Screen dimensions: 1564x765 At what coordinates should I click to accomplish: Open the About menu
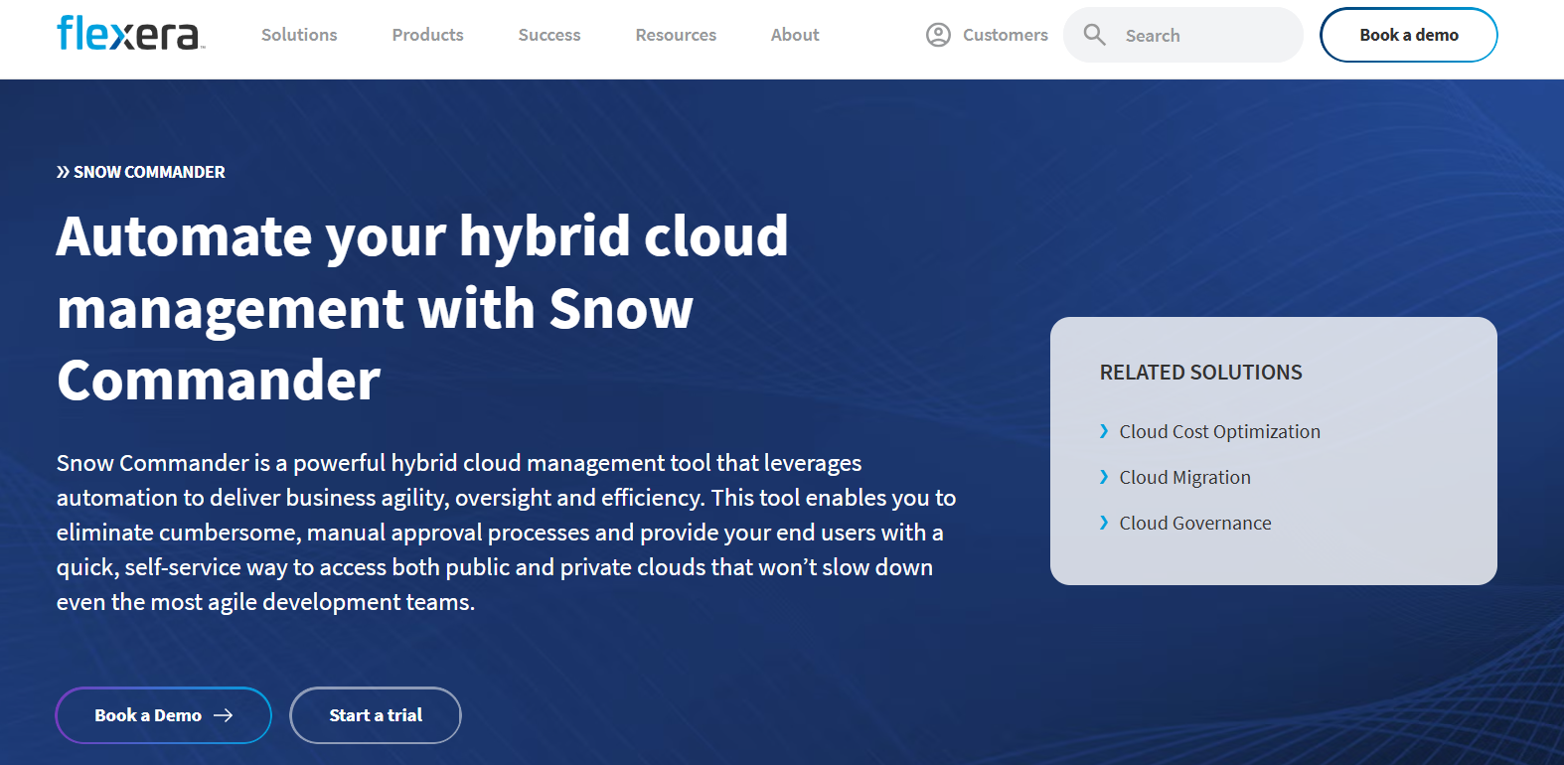click(795, 35)
